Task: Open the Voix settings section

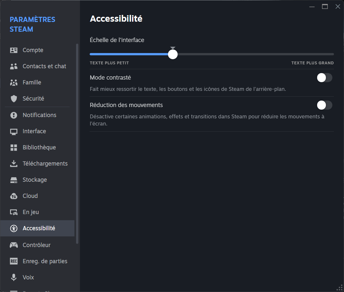Action: tap(37, 277)
